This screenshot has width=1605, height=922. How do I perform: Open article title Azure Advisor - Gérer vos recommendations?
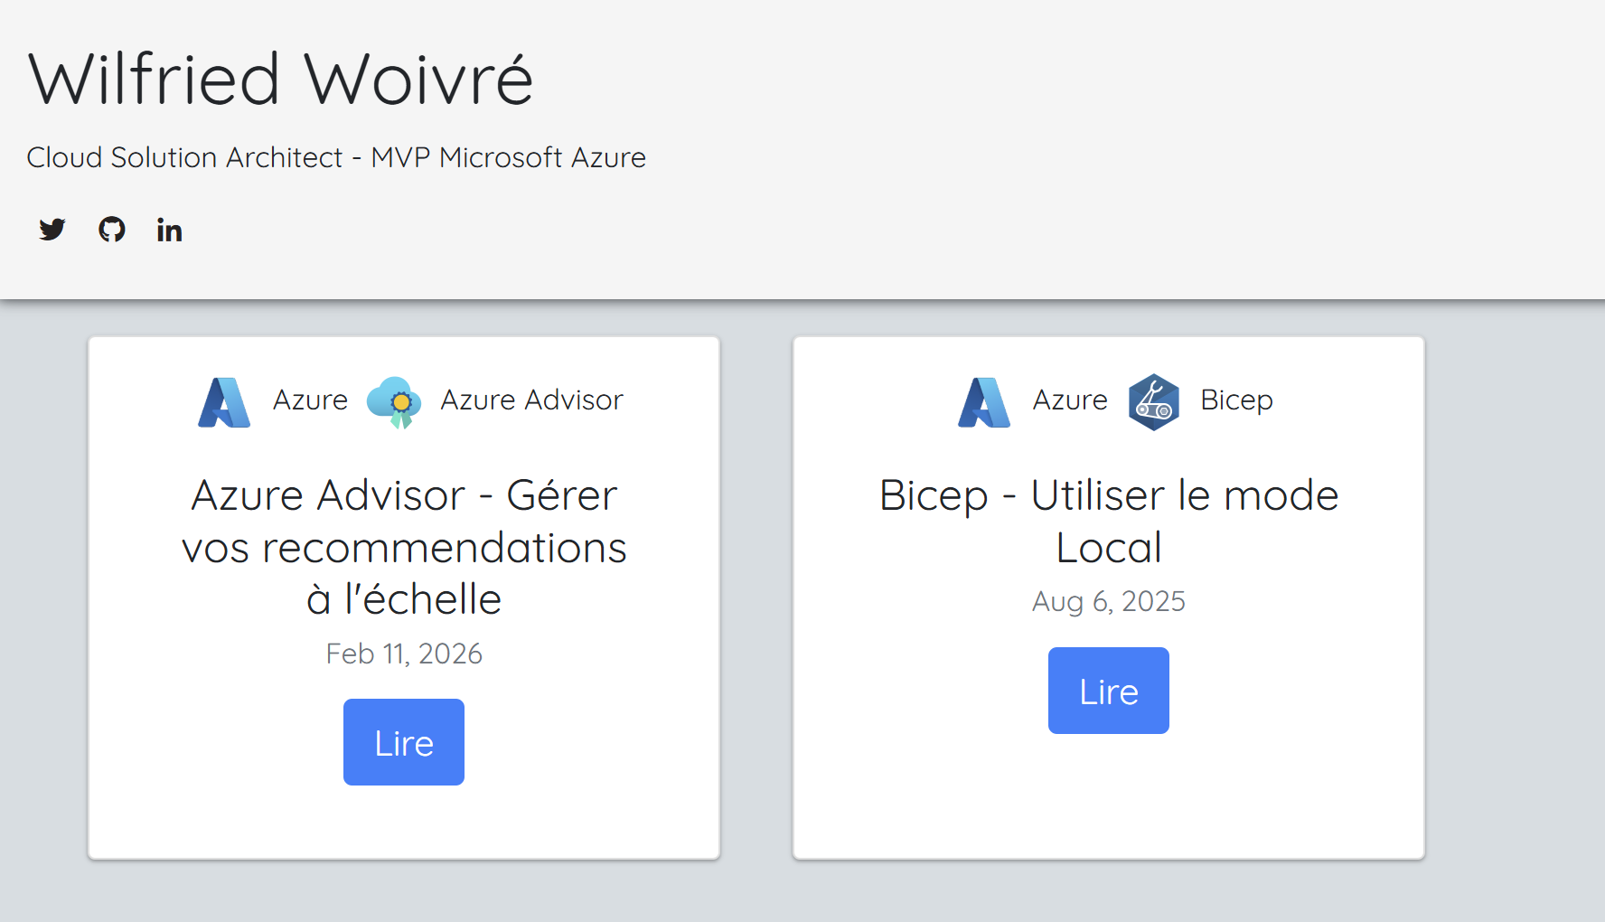404,547
